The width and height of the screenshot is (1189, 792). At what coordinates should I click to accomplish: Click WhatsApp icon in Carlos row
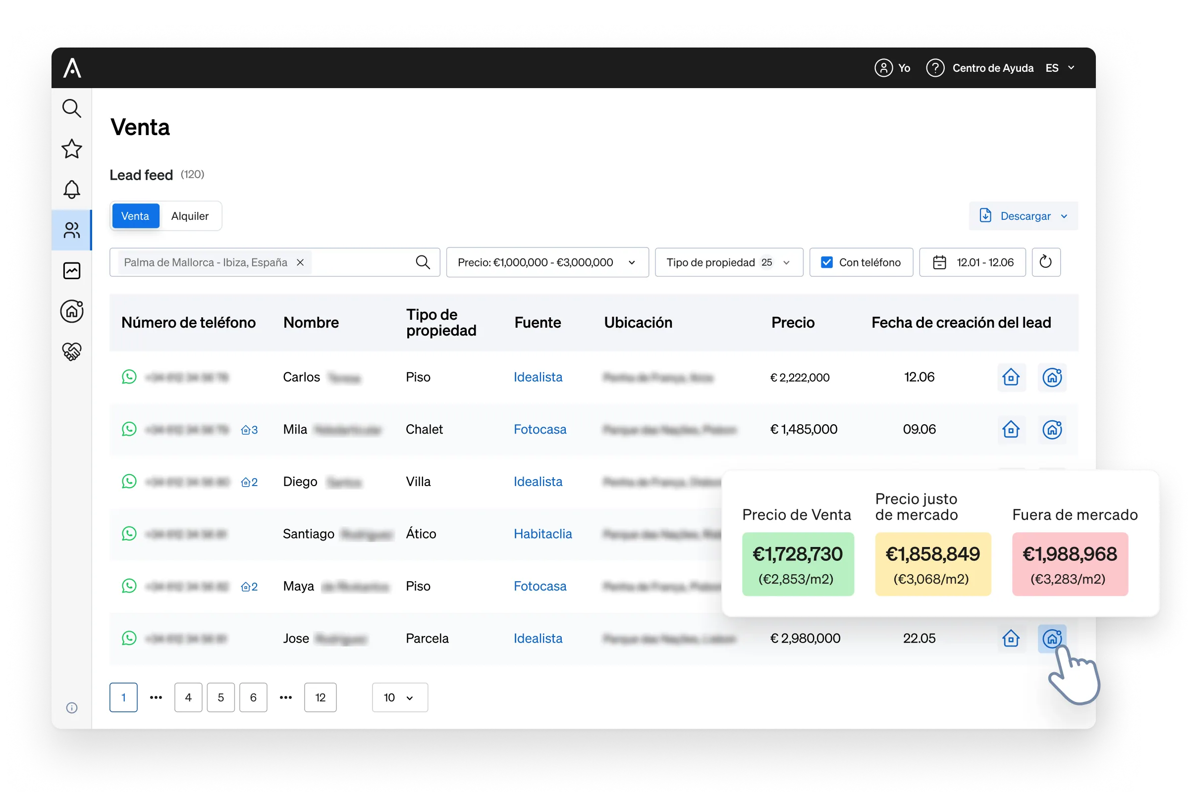pyautogui.click(x=129, y=377)
